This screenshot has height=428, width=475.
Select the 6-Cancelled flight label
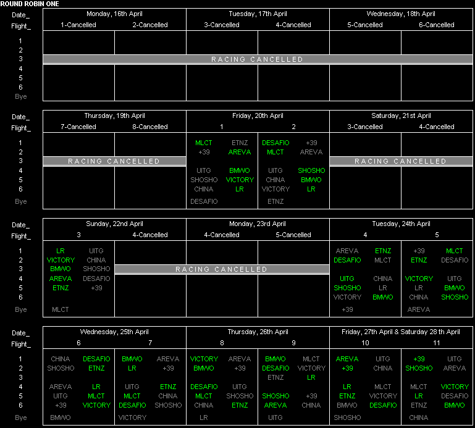[x=437, y=25]
